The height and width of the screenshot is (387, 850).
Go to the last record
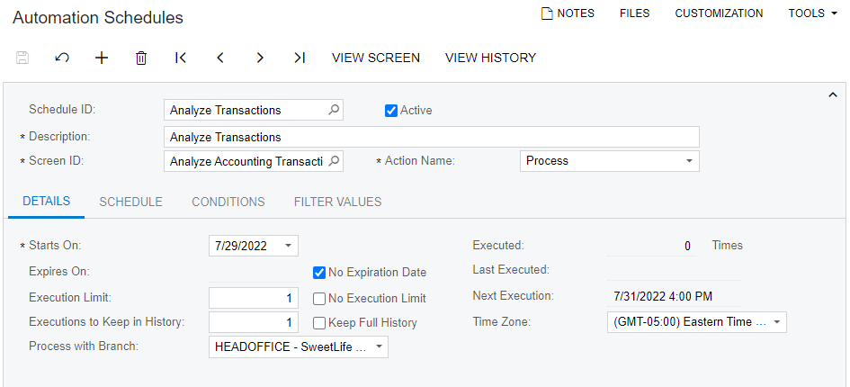pos(300,58)
